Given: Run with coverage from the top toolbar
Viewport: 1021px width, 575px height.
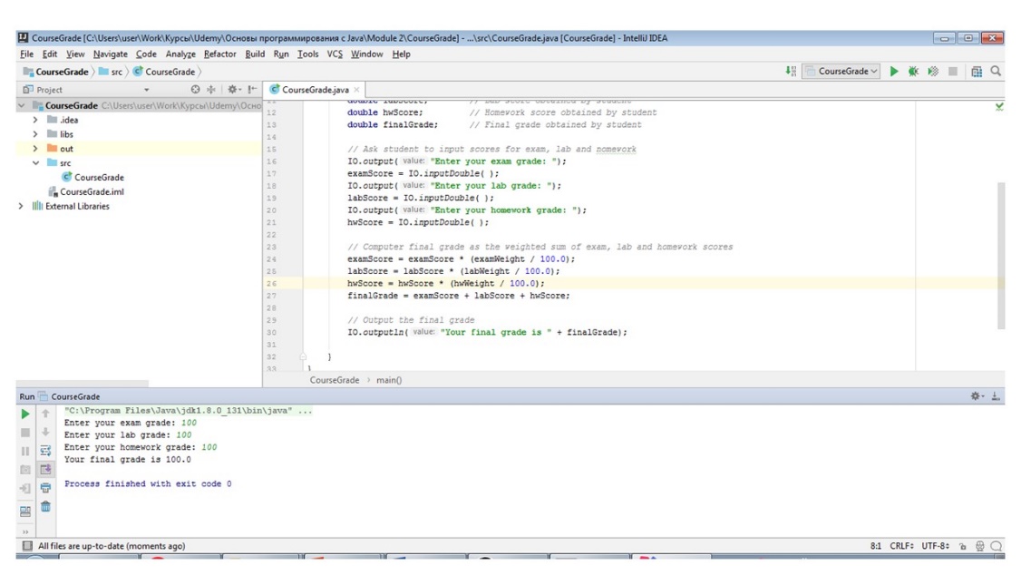Looking at the screenshot, I should (932, 71).
